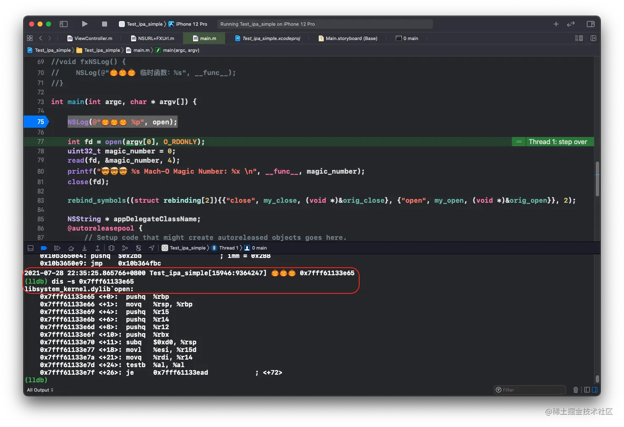
Task: Open the Test_ipa_simple folder in the jump bar
Action: [x=98, y=50]
